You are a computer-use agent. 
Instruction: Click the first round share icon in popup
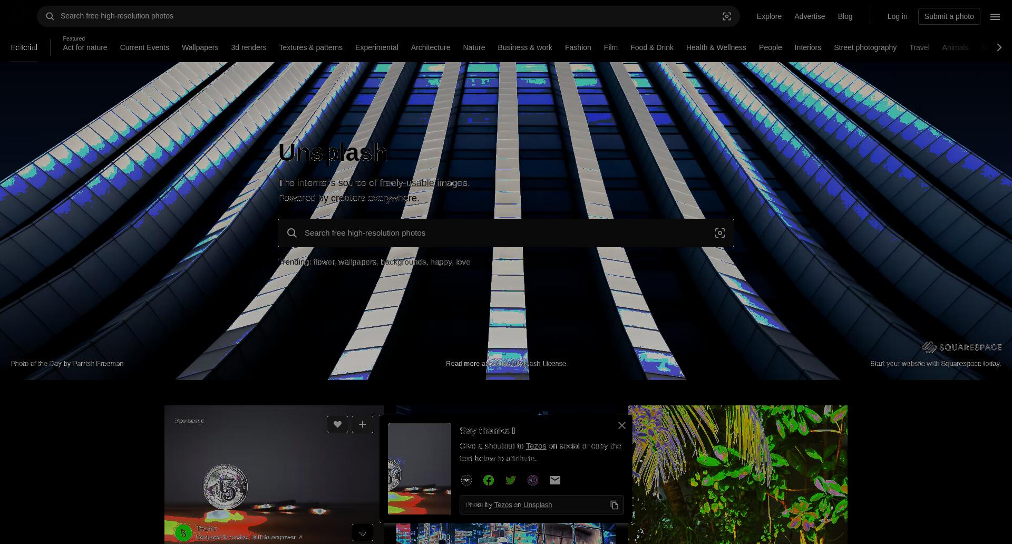click(x=466, y=480)
